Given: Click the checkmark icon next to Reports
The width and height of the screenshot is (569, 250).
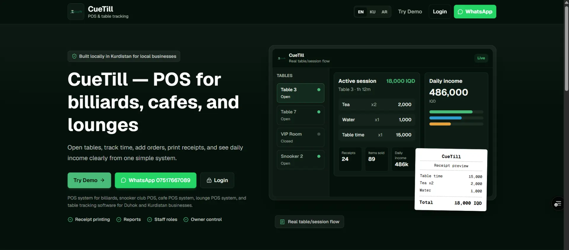Looking at the screenshot, I should [x=119, y=220].
